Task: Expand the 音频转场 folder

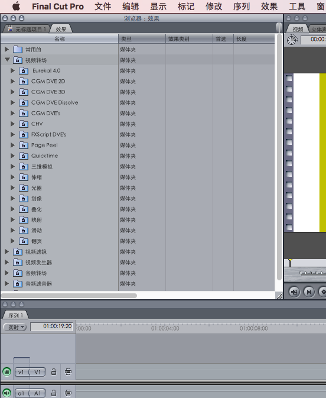Action: pos(7,273)
